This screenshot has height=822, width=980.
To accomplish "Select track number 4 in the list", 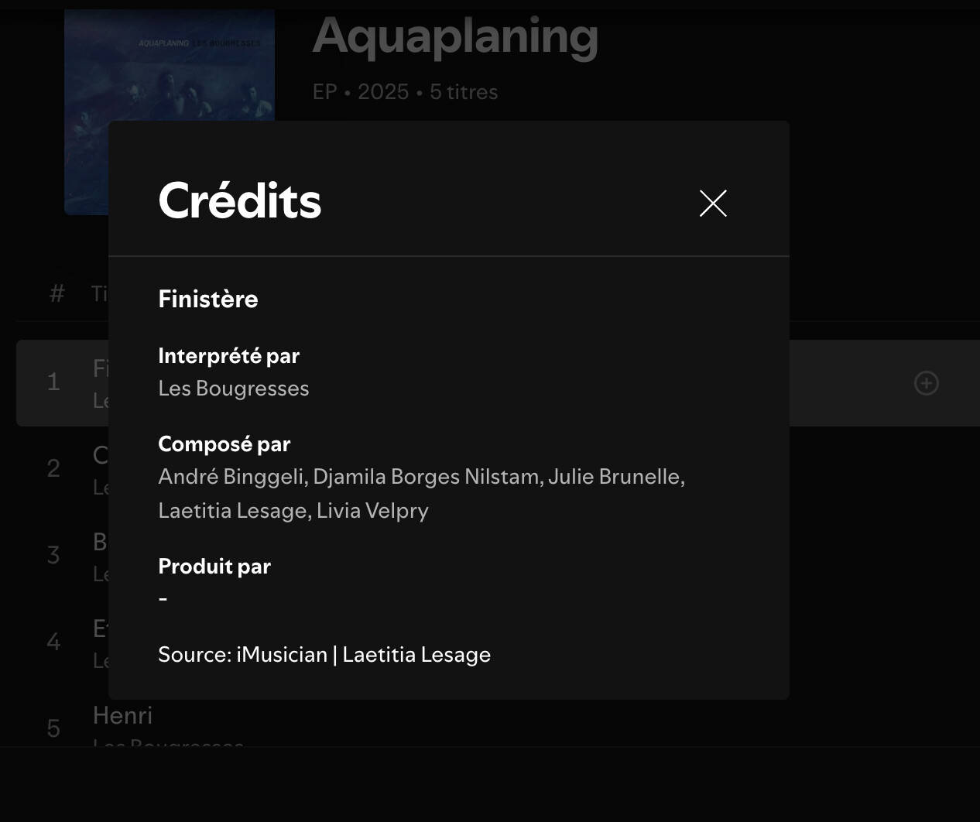I will (x=53, y=642).
